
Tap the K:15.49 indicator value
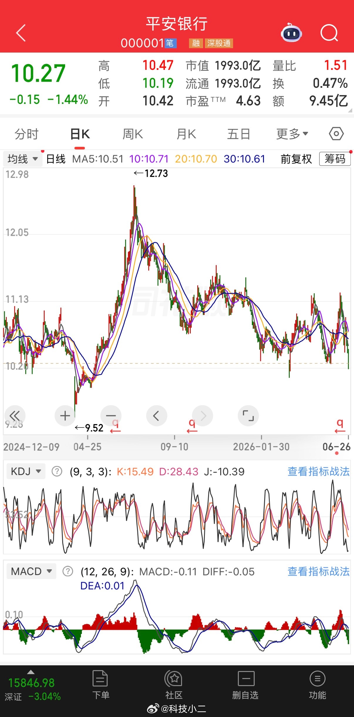pos(135,472)
